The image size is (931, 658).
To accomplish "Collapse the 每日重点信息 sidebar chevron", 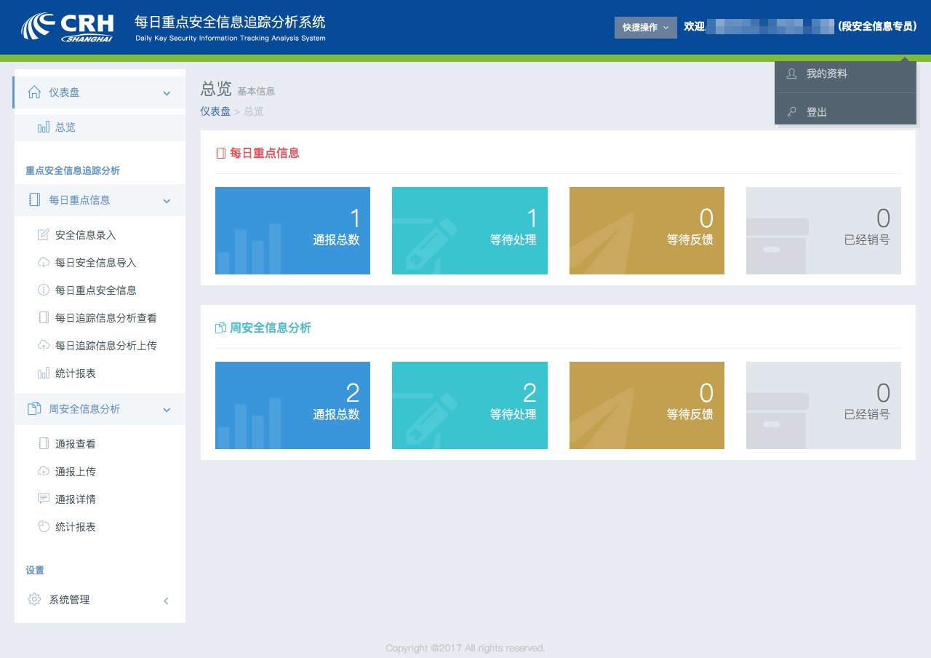I will [x=167, y=201].
